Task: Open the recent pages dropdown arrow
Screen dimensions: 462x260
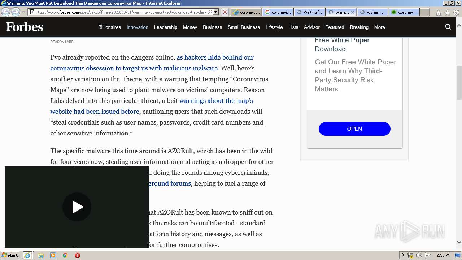Action: tap(23, 12)
